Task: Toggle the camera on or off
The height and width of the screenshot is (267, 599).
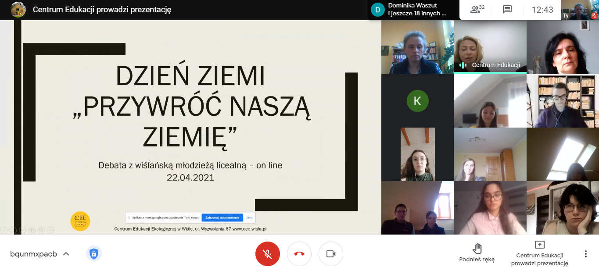Action: click(x=331, y=254)
